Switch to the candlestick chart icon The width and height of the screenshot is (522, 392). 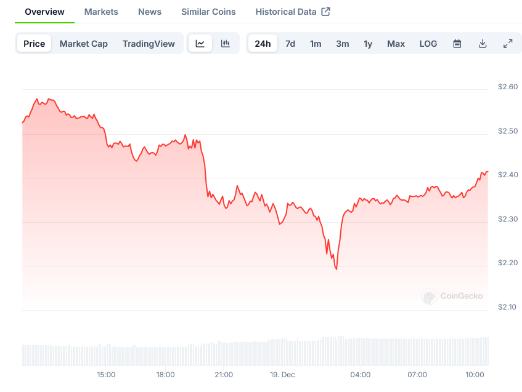pos(226,44)
